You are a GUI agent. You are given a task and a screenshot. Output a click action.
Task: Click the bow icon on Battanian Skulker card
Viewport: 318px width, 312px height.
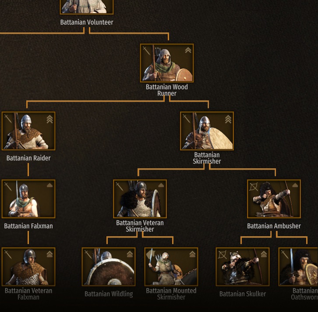pos(222,255)
